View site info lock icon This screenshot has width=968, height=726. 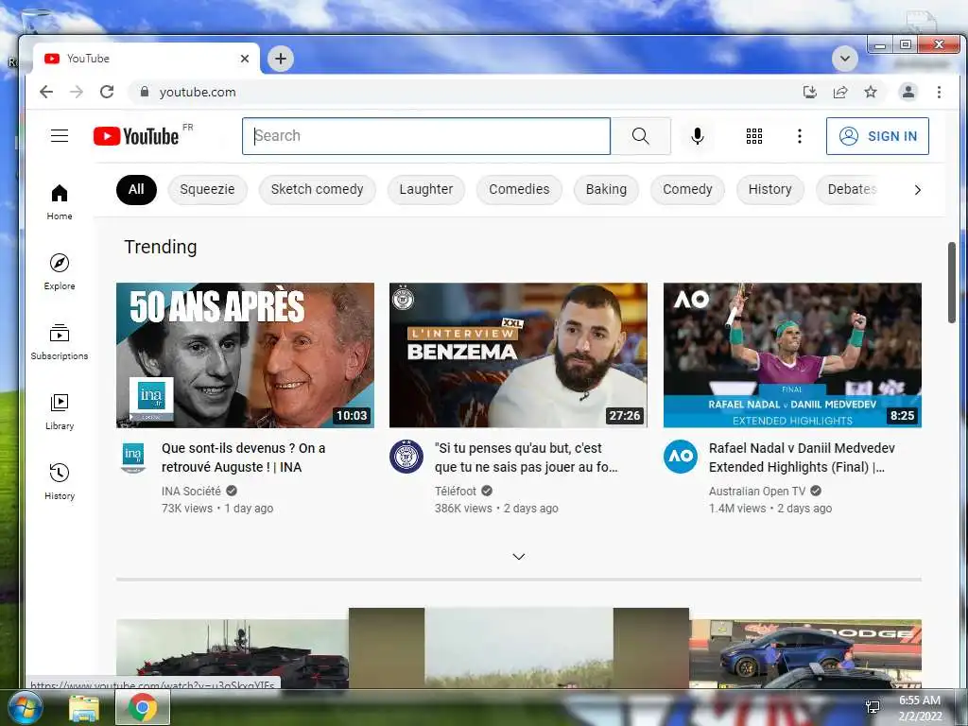pyautogui.click(x=145, y=92)
